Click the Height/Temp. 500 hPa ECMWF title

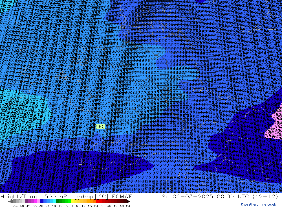66,196
